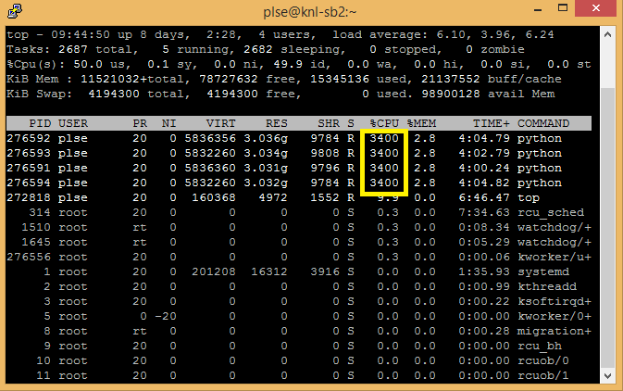623x391 pixels.
Task: Click the KiB Swap label
Action: (x=40, y=94)
